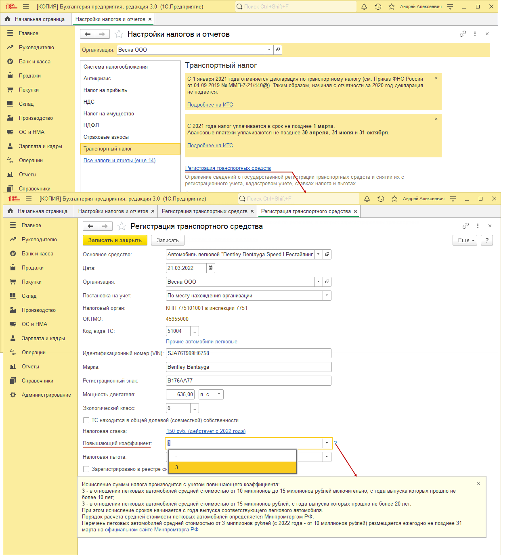Click the 1C logo in the front window

14,199
